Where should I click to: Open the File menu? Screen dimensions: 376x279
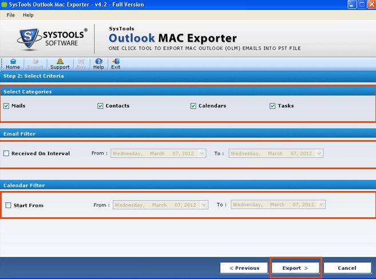(10, 15)
